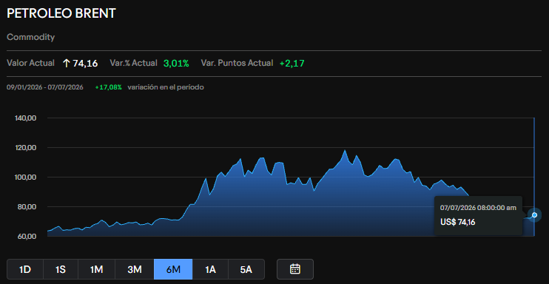Click the 'Valor Actual' label text
Viewport: 549px width, 284px height.
pos(31,64)
